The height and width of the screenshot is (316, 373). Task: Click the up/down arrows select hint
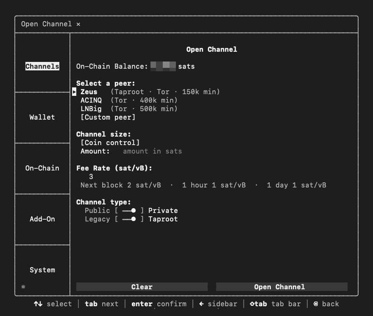[x=53, y=304]
